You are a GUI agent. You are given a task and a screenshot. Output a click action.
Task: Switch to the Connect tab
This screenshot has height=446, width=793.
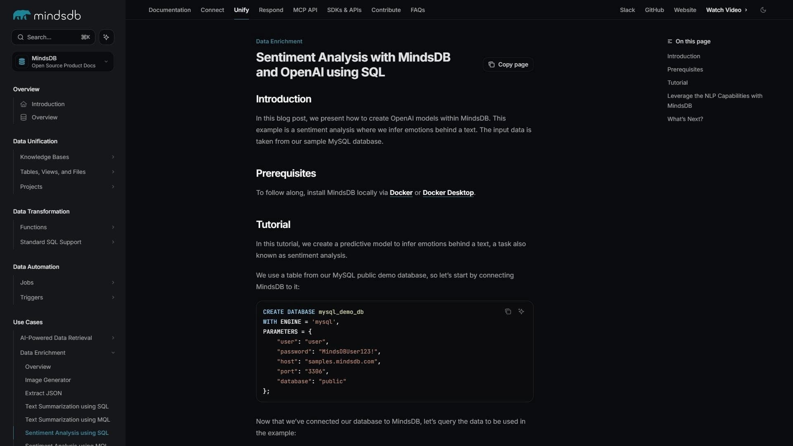(212, 10)
